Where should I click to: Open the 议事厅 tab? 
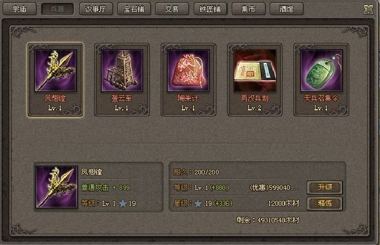click(x=96, y=9)
